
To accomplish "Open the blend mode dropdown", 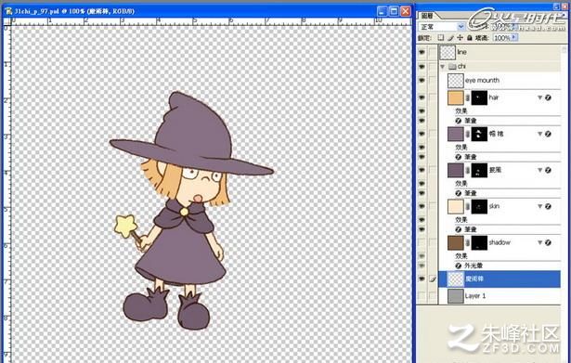I will point(461,27).
